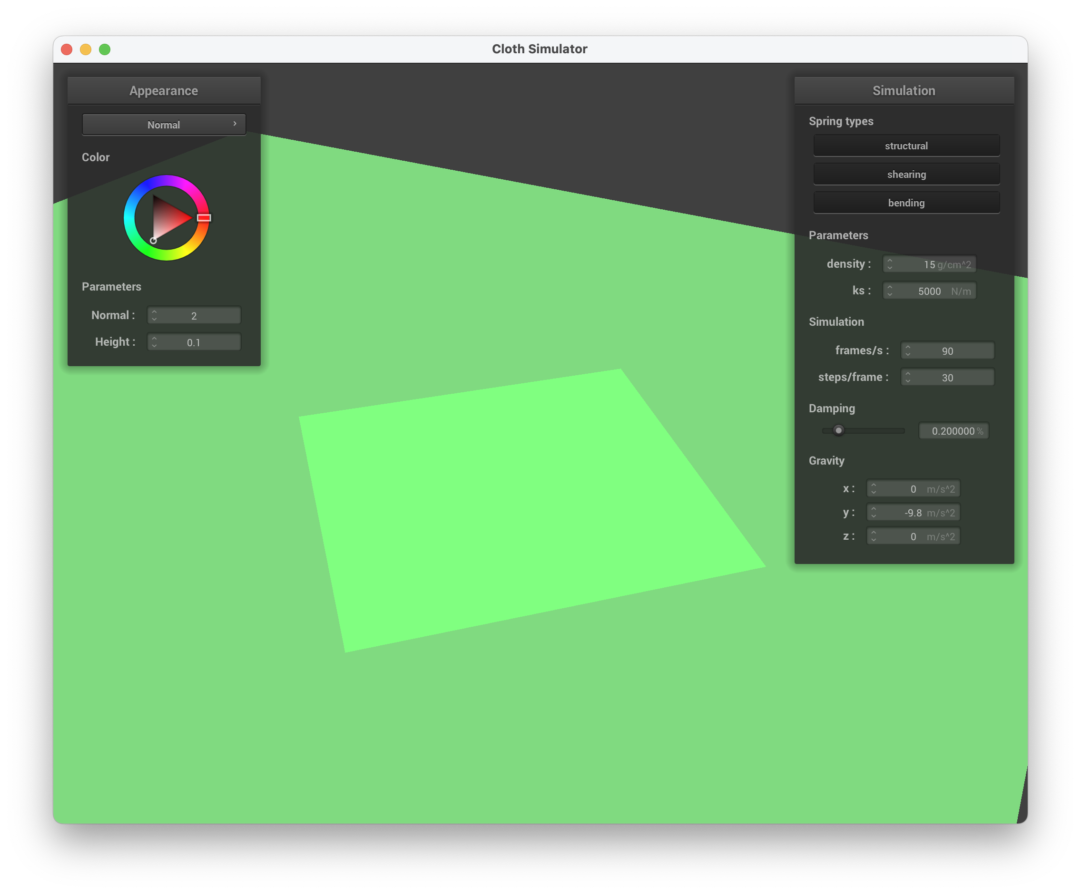The width and height of the screenshot is (1081, 894).
Task: Click the steps/frame spinner arrows
Action: (907, 378)
